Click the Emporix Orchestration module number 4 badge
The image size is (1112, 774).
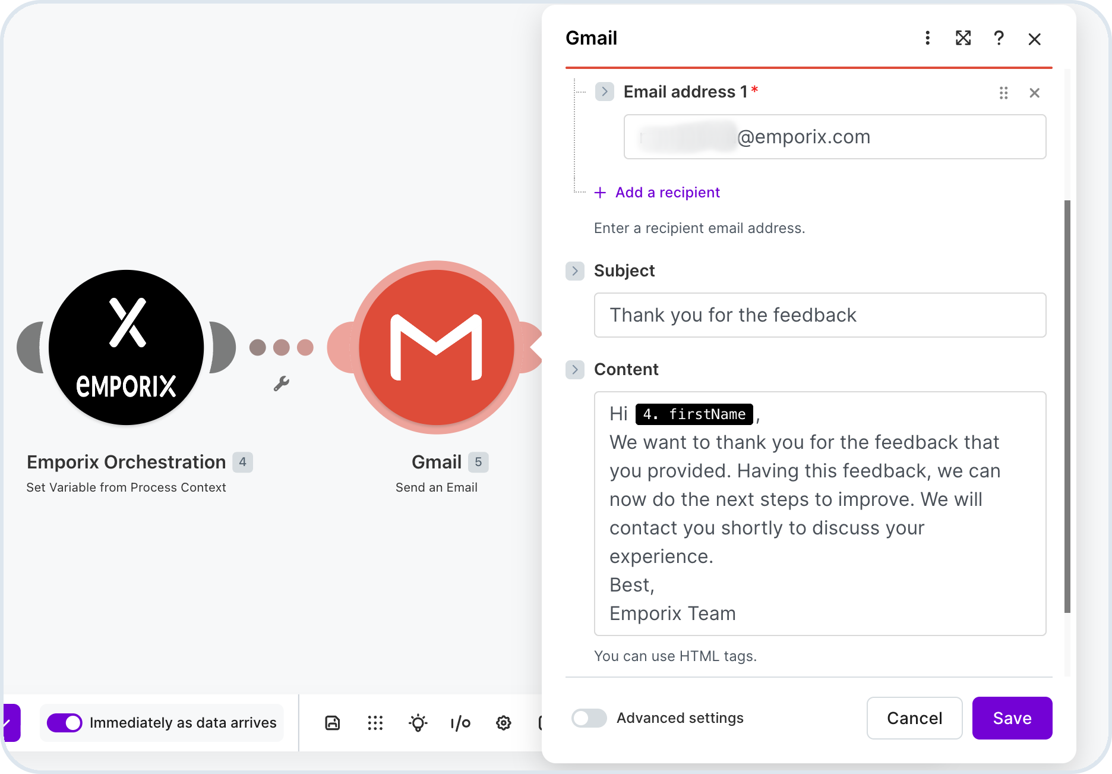pyautogui.click(x=242, y=462)
